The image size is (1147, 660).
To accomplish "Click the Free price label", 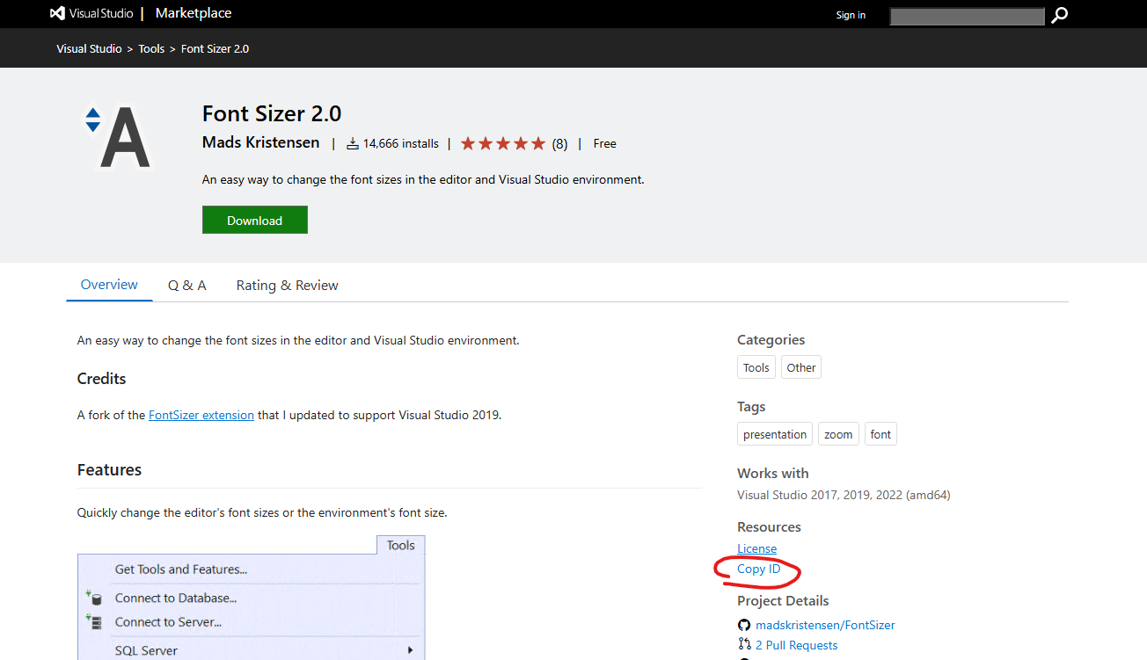I will pos(605,143).
